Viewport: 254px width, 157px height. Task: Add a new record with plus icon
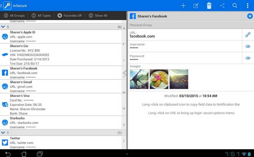point(183,6)
